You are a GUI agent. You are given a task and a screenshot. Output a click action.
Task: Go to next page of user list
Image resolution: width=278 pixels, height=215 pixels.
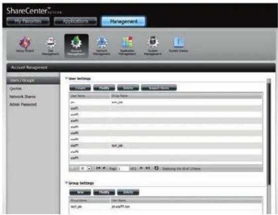[141, 168]
